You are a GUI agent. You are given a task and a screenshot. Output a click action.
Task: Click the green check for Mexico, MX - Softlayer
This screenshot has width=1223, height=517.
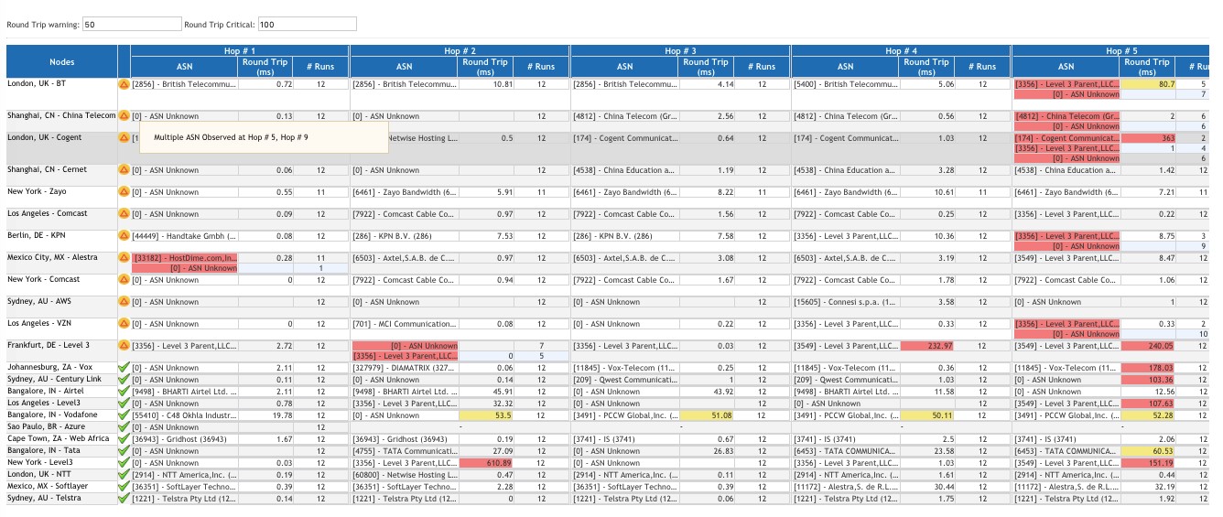(x=124, y=487)
